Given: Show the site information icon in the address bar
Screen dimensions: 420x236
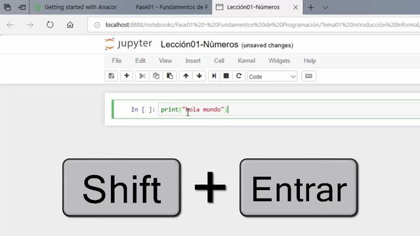Looking at the screenshot, I should (x=97, y=25).
